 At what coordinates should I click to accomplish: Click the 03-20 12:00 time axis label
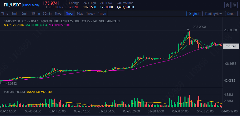tap(82, 111)
